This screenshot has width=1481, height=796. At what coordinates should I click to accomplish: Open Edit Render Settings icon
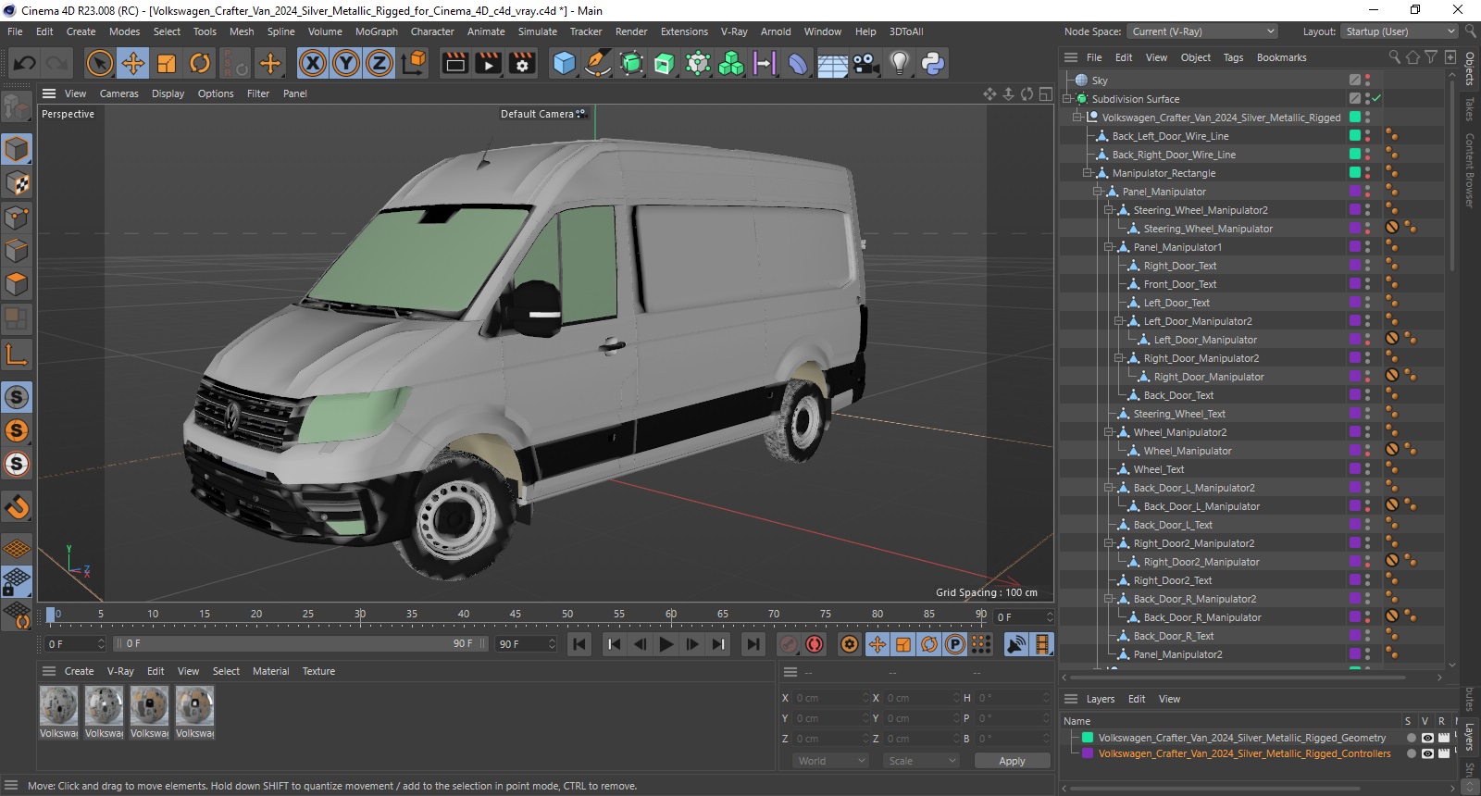523,63
